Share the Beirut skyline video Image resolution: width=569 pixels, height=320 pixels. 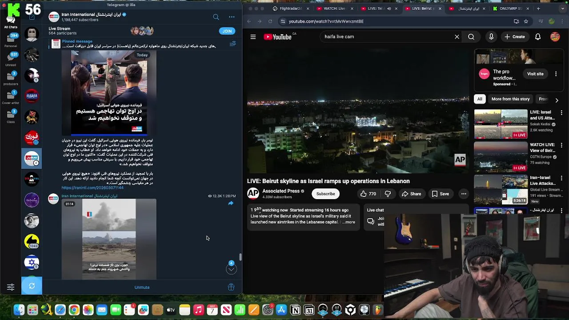pyautogui.click(x=411, y=194)
